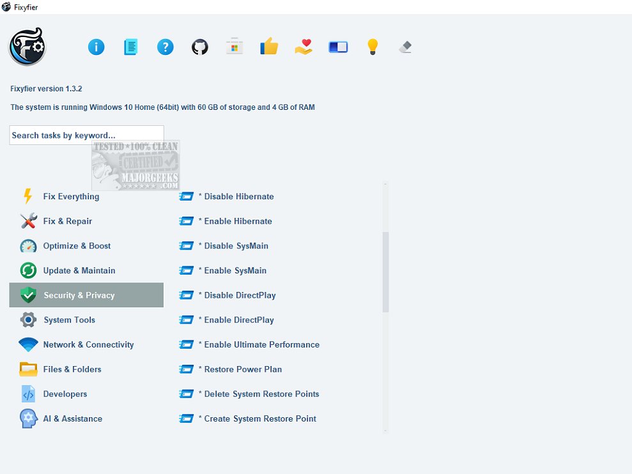Run Create System Restore Point task

(x=258, y=418)
